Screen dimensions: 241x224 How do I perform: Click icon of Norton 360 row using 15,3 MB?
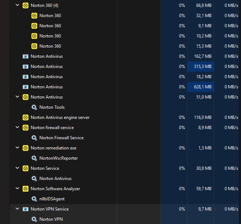click(x=34, y=46)
